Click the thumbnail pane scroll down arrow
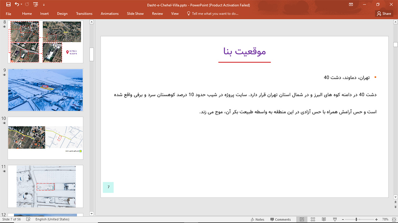 [x=92, y=213]
